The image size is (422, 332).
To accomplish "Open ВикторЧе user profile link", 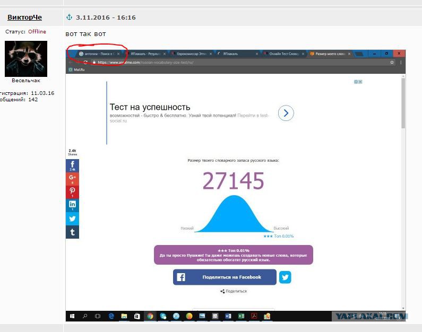I will tap(24, 17).
